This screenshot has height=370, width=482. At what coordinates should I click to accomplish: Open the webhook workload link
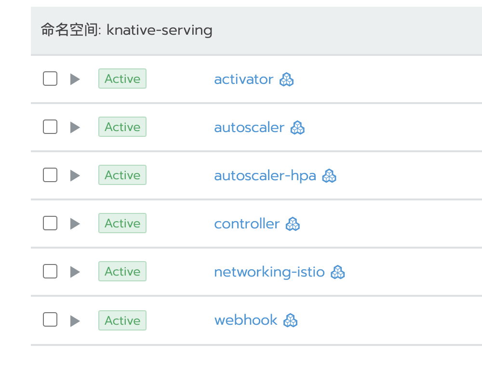[x=246, y=320]
